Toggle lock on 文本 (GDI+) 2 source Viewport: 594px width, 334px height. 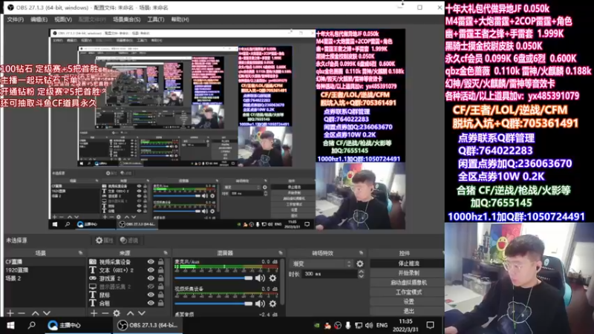tap(161, 270)
